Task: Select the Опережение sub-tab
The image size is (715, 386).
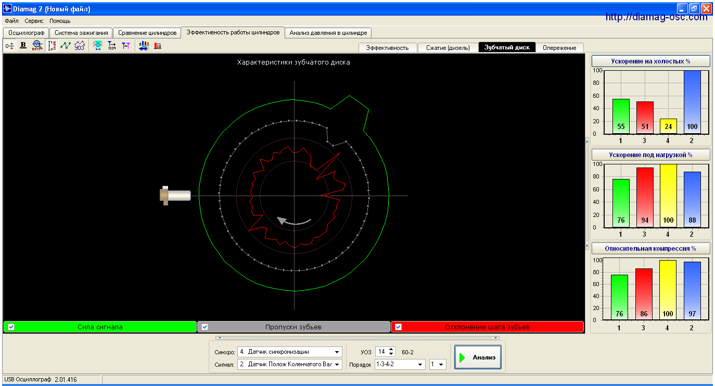Action: click(559, 47)
